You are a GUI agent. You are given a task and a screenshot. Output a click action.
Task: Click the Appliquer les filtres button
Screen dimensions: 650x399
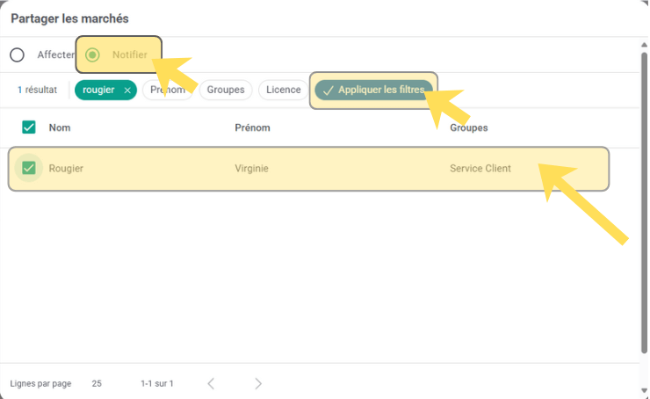click(373, 90)
